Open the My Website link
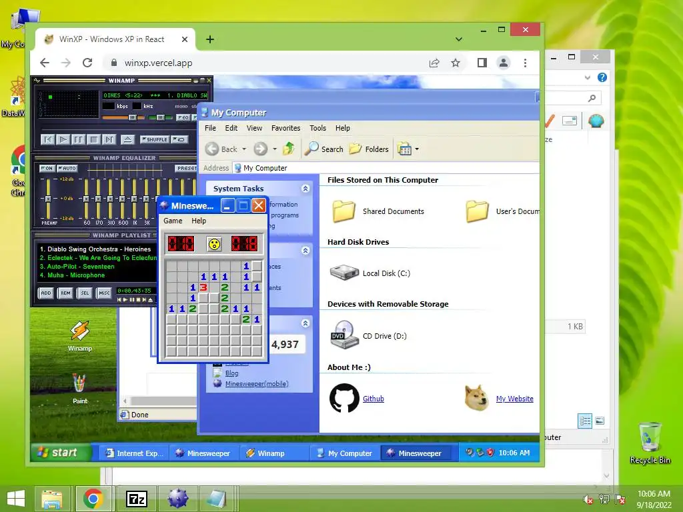 coord(514,399)
